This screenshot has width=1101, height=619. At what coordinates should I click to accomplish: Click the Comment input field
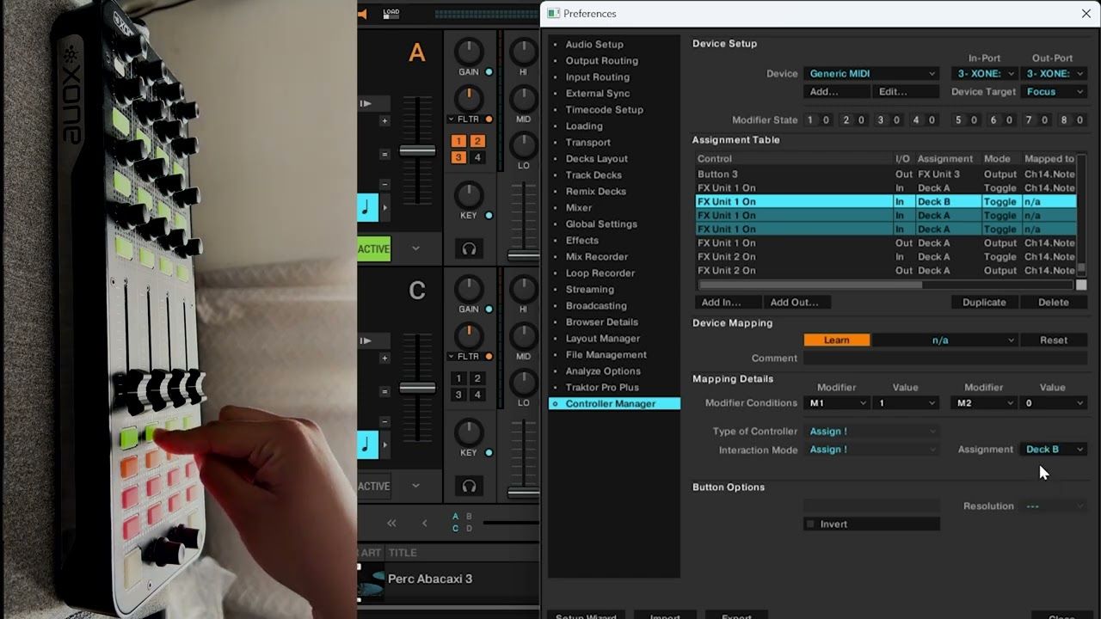tap(945, 359)
